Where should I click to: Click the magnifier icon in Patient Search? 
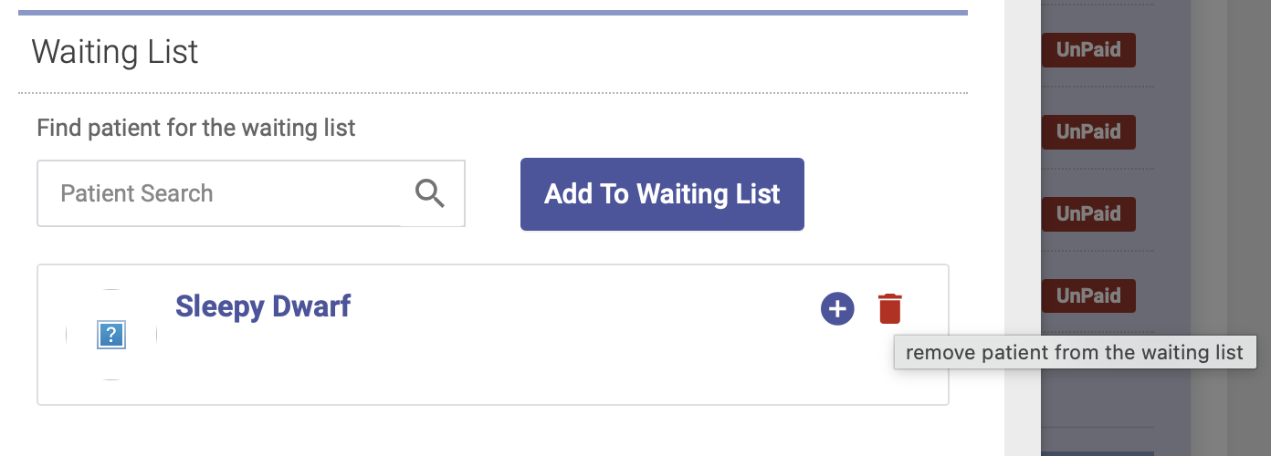coord(430,193)
